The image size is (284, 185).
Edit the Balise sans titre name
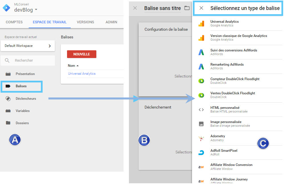coord(162,8)
